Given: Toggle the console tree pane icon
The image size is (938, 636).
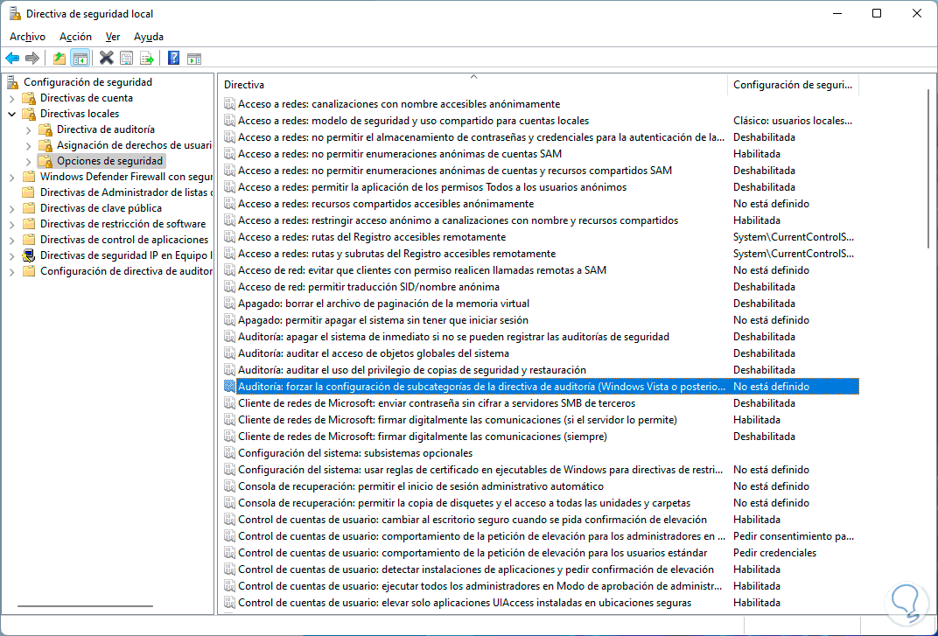Looking at the screenshot, I should (x=80, y=58).
